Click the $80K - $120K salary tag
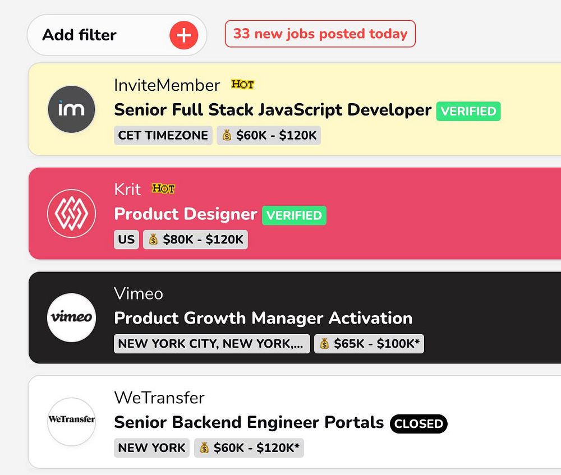 point(195,239)
